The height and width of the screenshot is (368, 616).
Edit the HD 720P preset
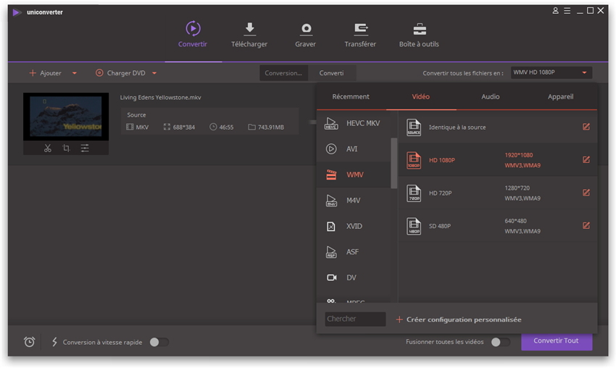[x=586, y=193]
